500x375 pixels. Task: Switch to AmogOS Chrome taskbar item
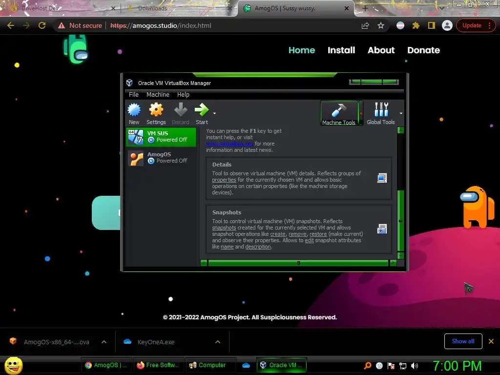(x=107, y=365)
